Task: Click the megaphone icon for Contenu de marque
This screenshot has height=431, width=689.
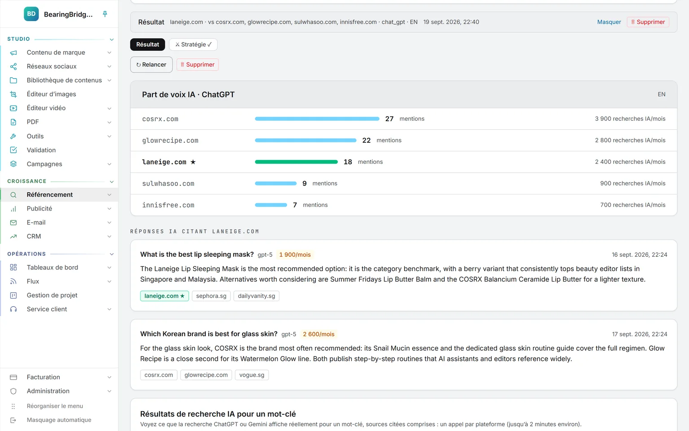Action: (13, 53)
